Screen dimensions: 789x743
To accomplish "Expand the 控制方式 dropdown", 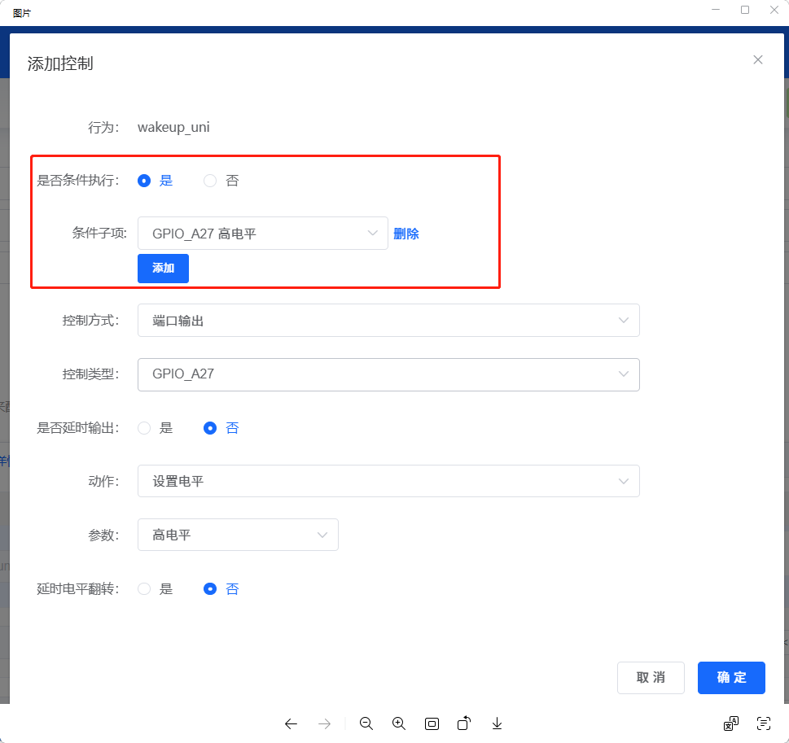I will (x=388, y=320).
